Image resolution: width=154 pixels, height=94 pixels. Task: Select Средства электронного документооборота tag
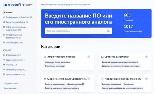click(x=62, y=88)
